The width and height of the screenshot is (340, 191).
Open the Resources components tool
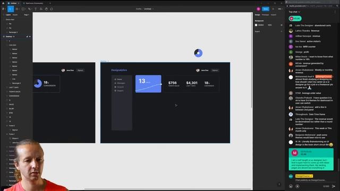click(x=41, y=9)
